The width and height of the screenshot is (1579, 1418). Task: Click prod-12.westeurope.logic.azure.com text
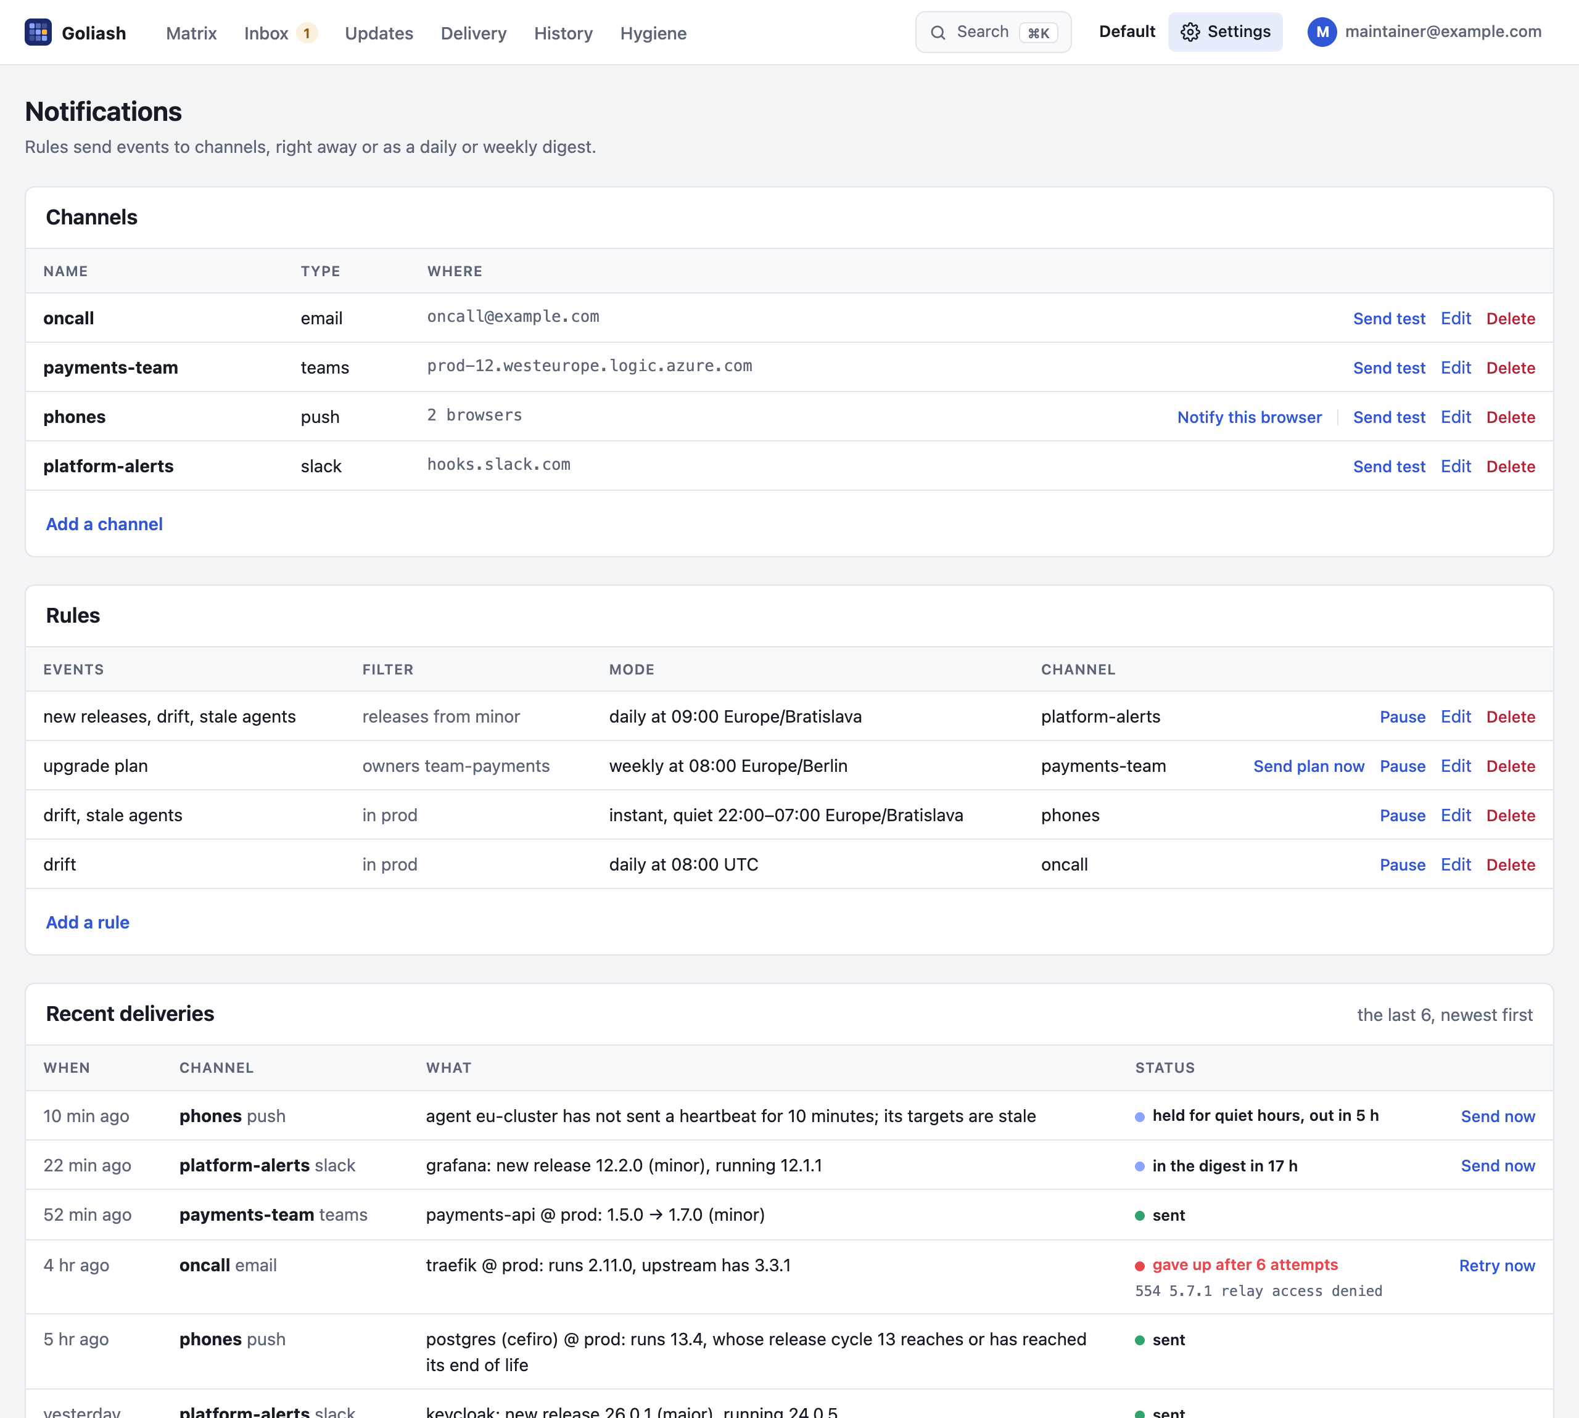[589, 366]
